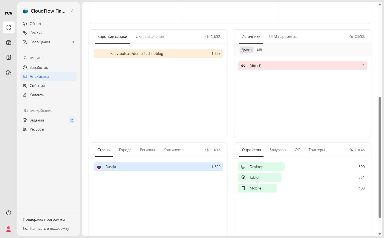Open the dashboard grid icon in left rail
384x238 pixels.
9,27
